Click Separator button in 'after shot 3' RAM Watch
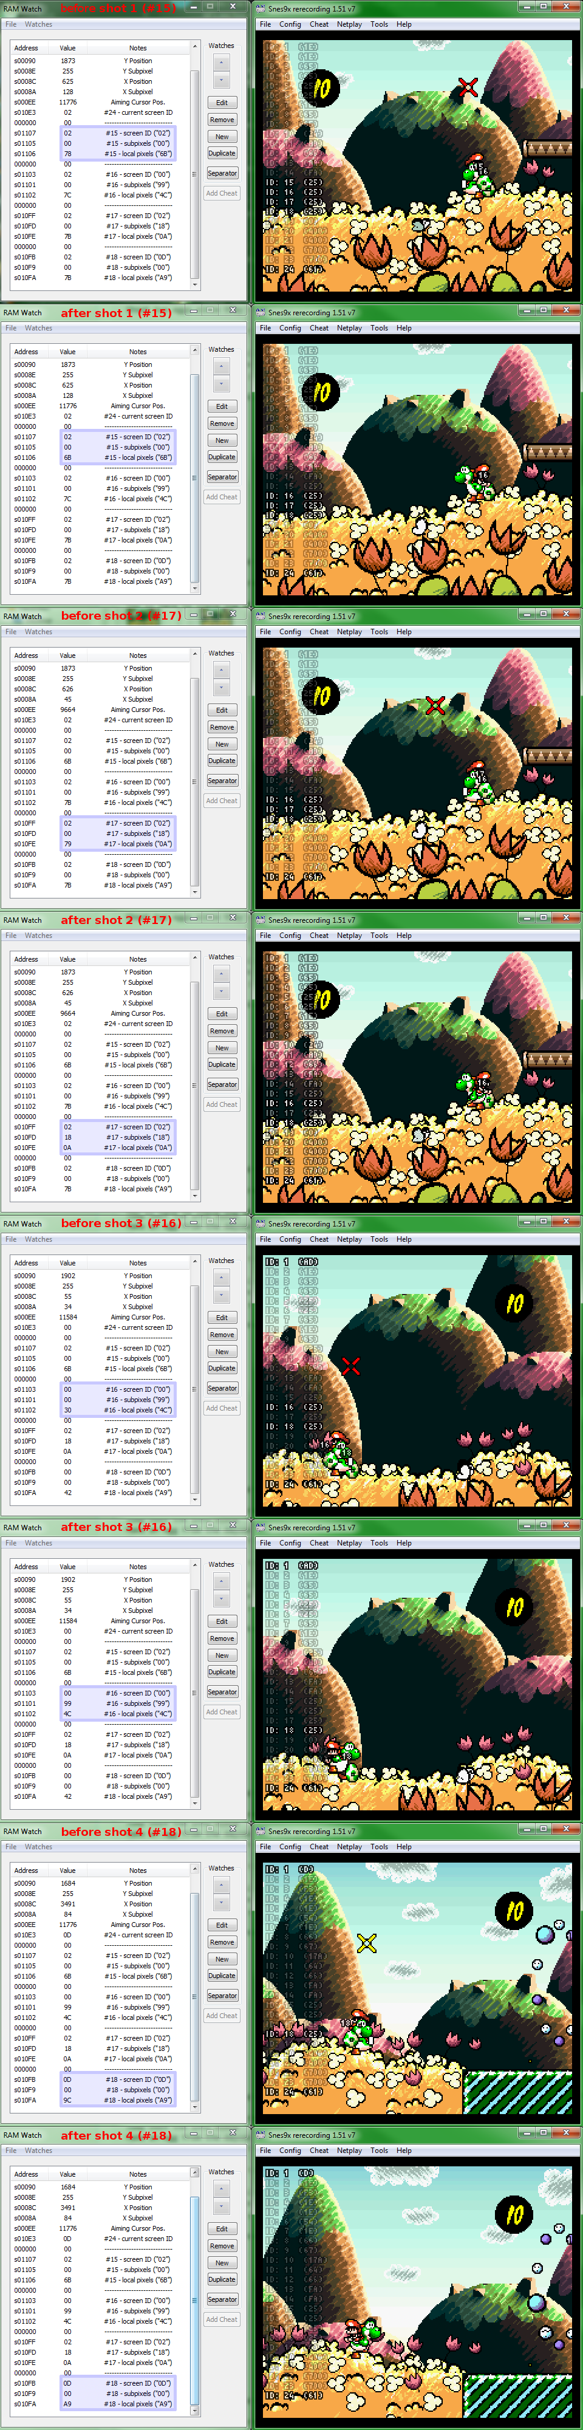Viewport: 583px width, 2430px height. pos(220,1692)
